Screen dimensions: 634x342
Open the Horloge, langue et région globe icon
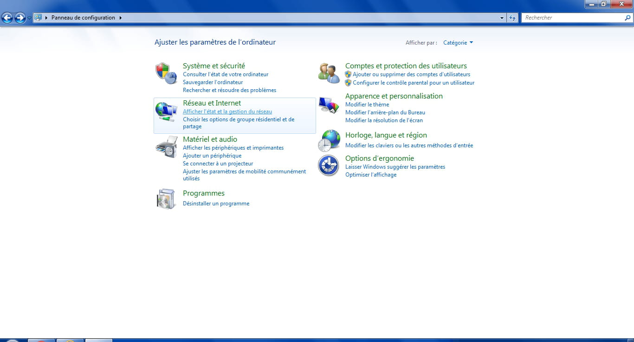click(329, 141)
